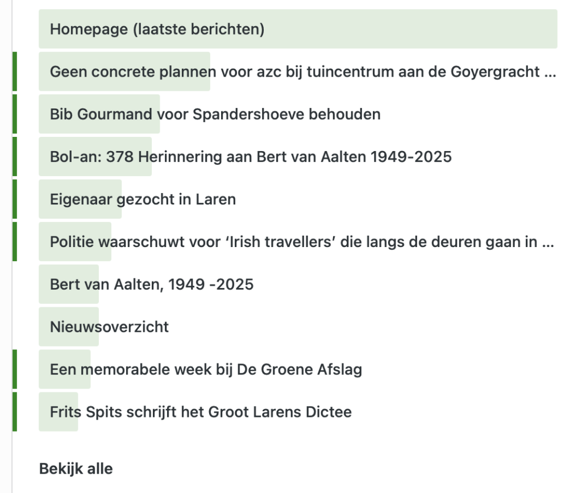Viewport: 582px width, 493px height.
Task: Open Bib Gourmand voor Spandershoeve article
Action: 215,114
